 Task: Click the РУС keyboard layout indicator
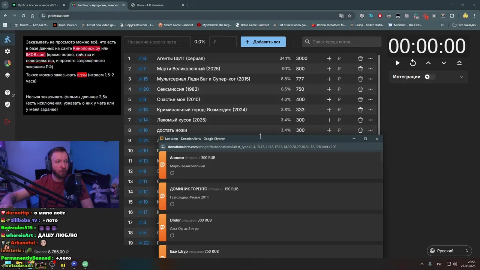(x=439, y=264)
